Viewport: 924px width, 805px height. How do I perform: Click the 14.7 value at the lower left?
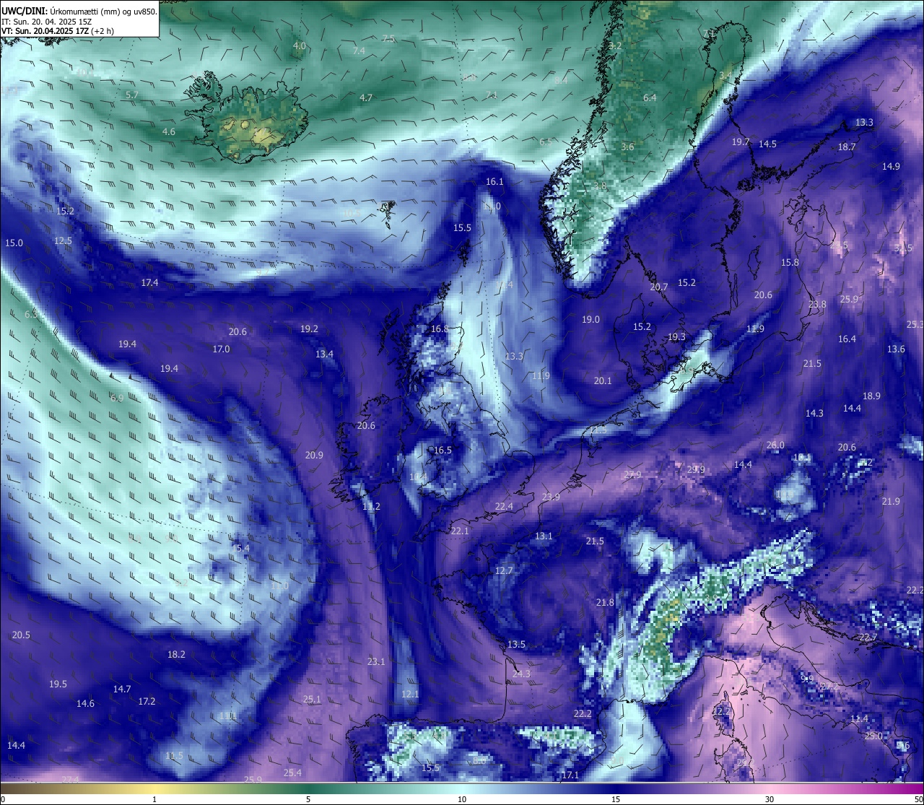pyautogui.click(x=122, y=689)
